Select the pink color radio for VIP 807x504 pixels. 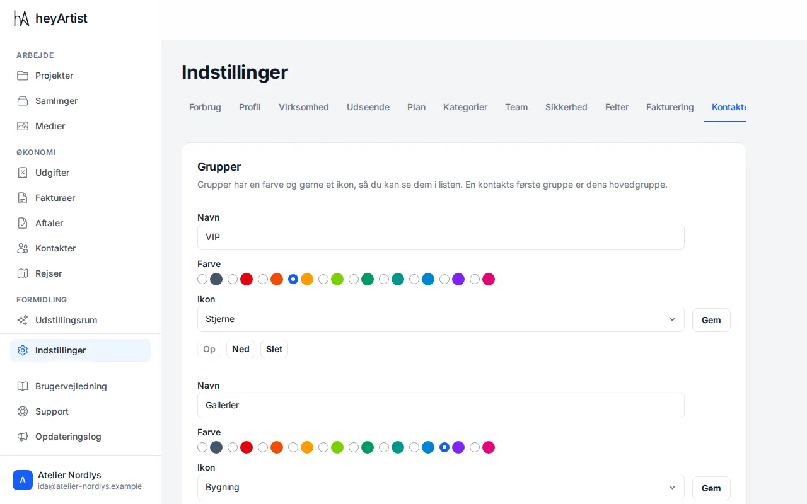(475, 279)
